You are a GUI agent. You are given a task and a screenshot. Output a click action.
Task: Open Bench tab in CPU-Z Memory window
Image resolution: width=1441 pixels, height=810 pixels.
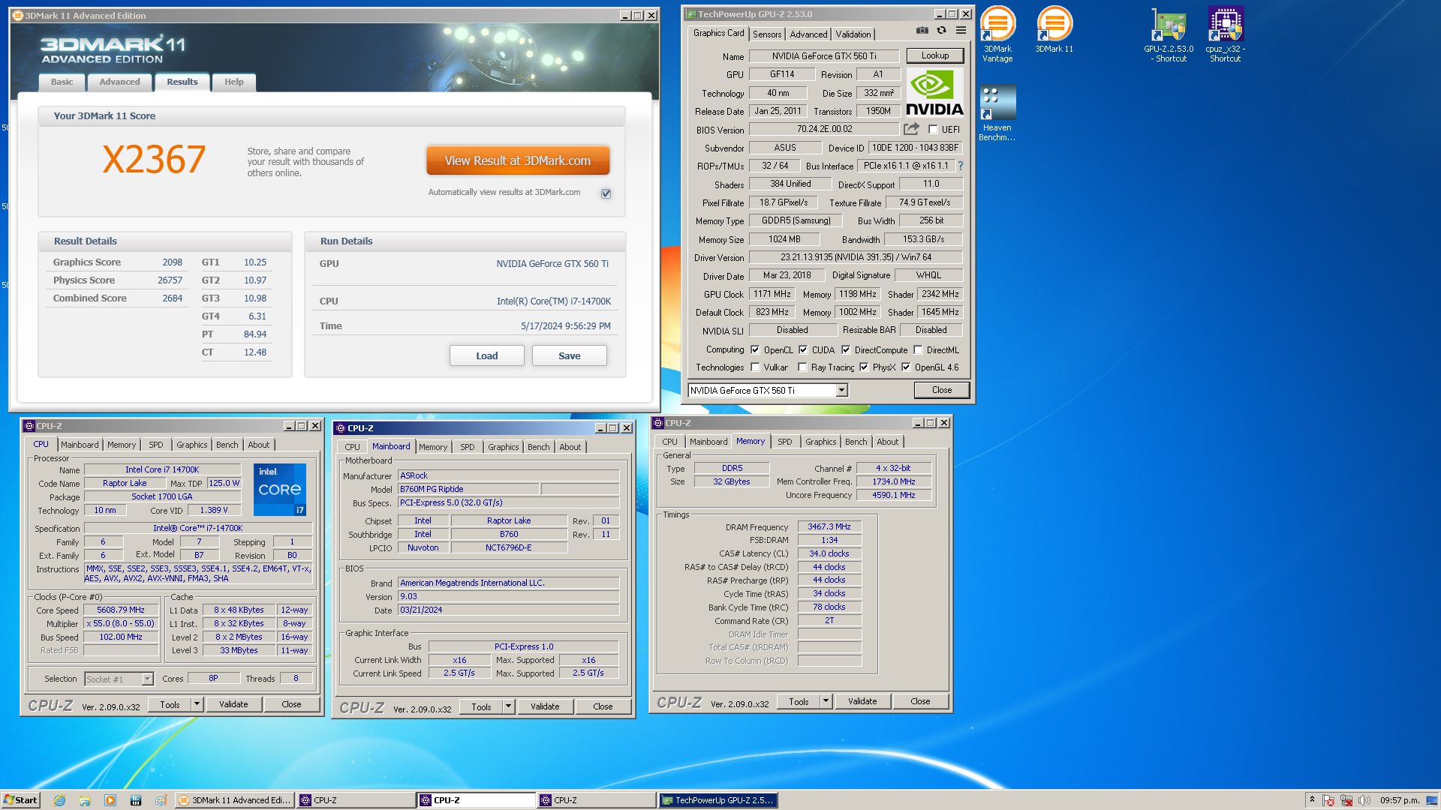856,442
